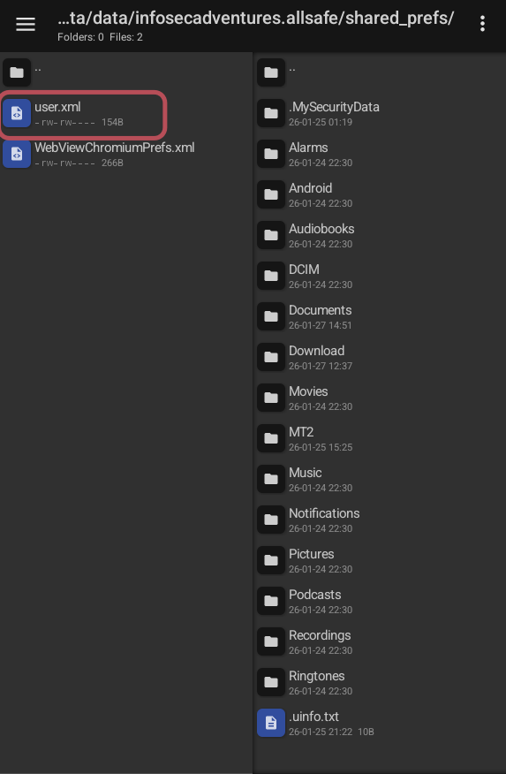Open the Recordings folder
506x774 pixels.
pos(381,641)
